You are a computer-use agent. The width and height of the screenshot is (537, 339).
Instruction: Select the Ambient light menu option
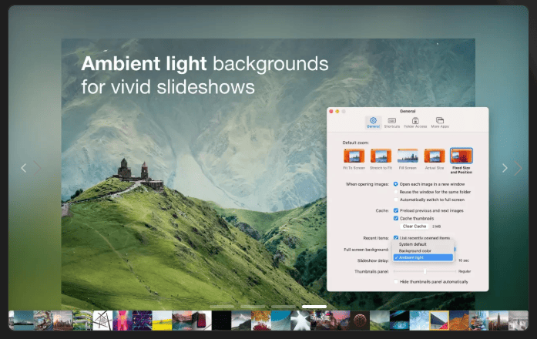coord(423,257)
